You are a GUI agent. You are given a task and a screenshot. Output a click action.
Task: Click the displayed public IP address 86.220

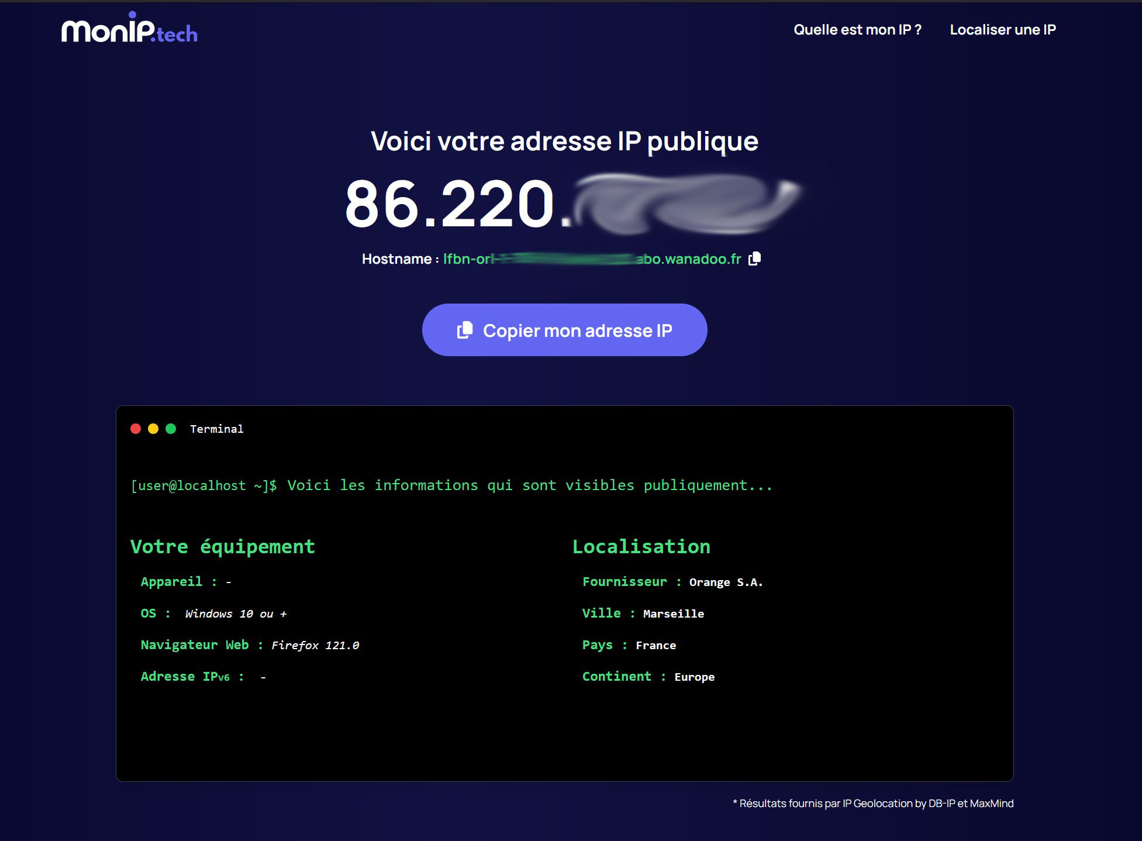[x=449, y=204]
